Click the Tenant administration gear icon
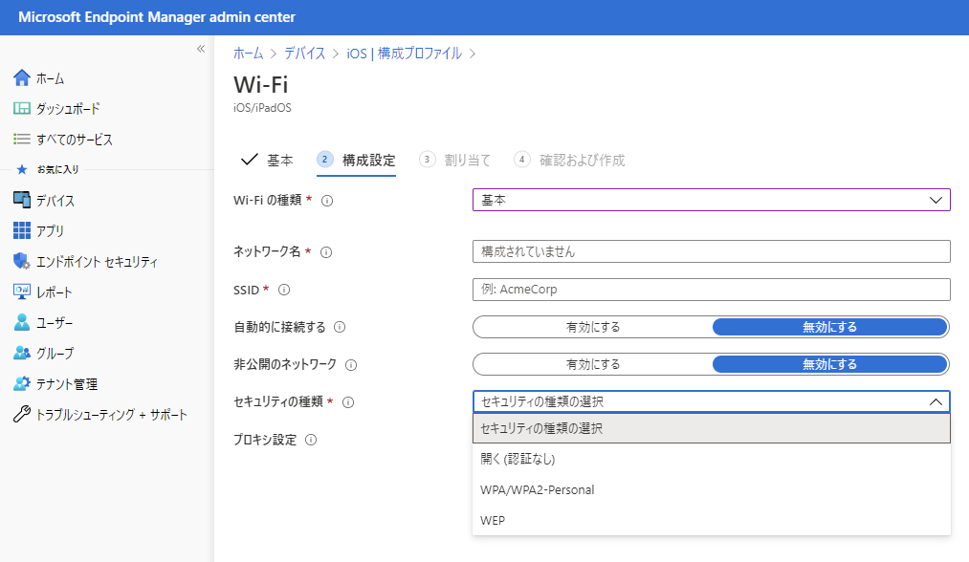969x562 pixels. [22, 383]
